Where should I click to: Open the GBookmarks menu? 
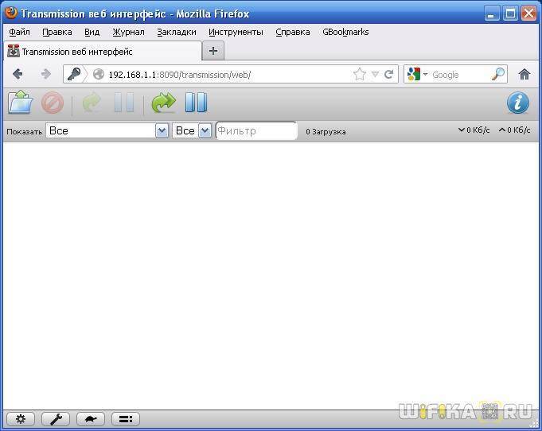click(x=345, y=32)
